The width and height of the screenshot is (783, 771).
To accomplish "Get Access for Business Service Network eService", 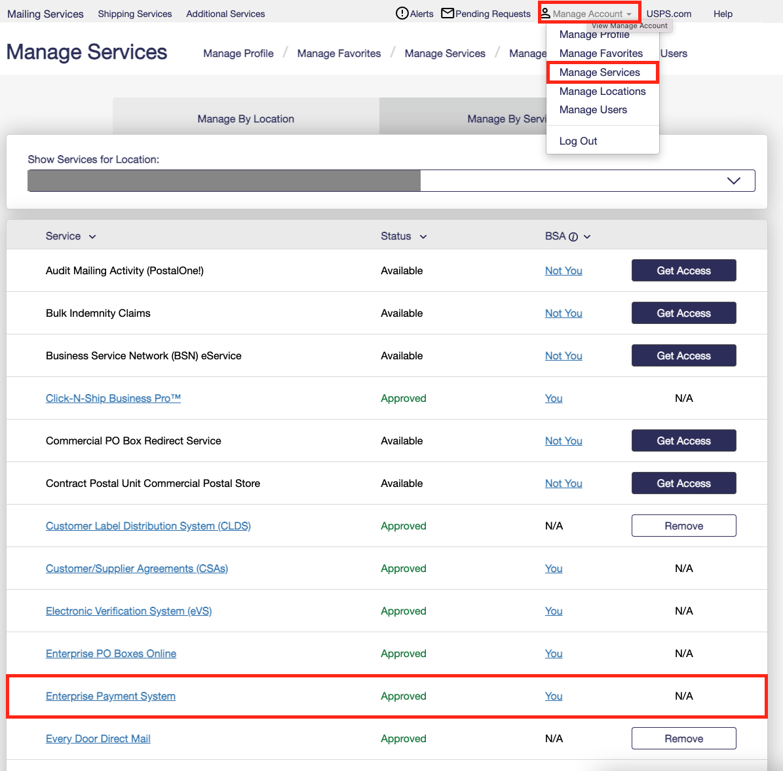I will point(683,355).
